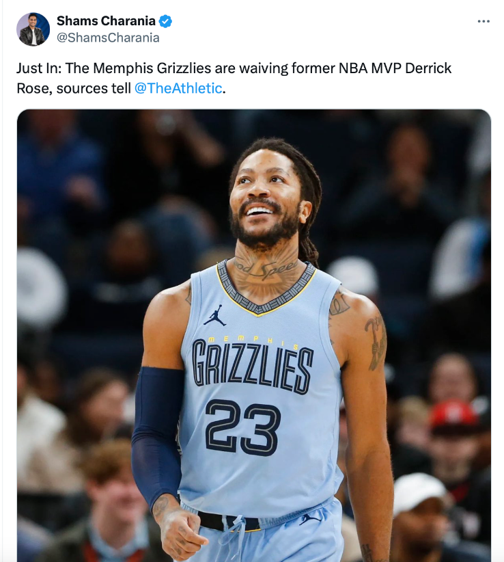Click the number 23 on the jersey
504x562 pixels.
(x=243, y=427)
